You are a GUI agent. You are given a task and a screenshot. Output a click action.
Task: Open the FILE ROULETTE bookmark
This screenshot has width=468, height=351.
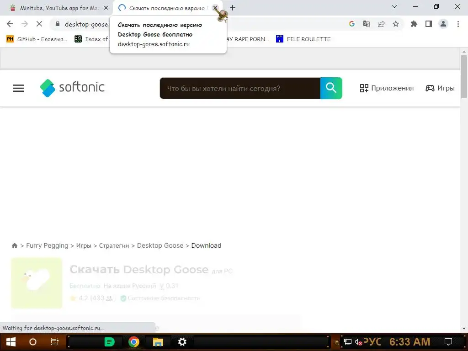[x=303, y=39]
